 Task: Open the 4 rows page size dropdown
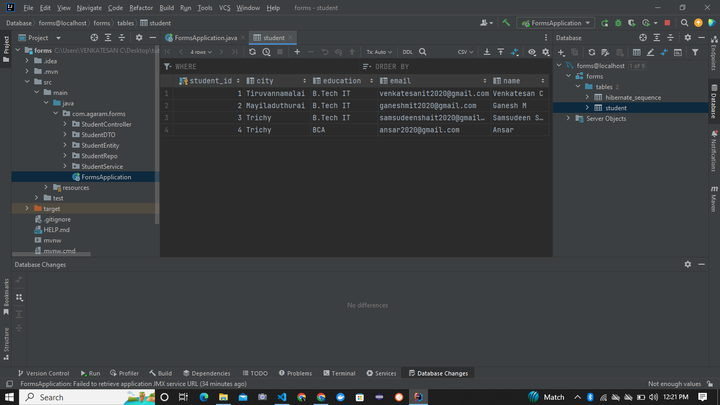[x=201, y=52]
